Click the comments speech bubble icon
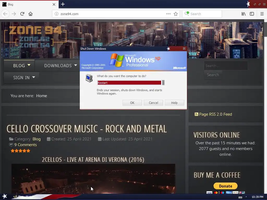 pyautogui.click(x=11, y=145)
